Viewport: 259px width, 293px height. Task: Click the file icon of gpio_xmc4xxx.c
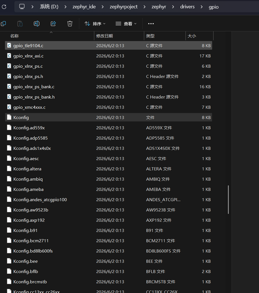9,107
